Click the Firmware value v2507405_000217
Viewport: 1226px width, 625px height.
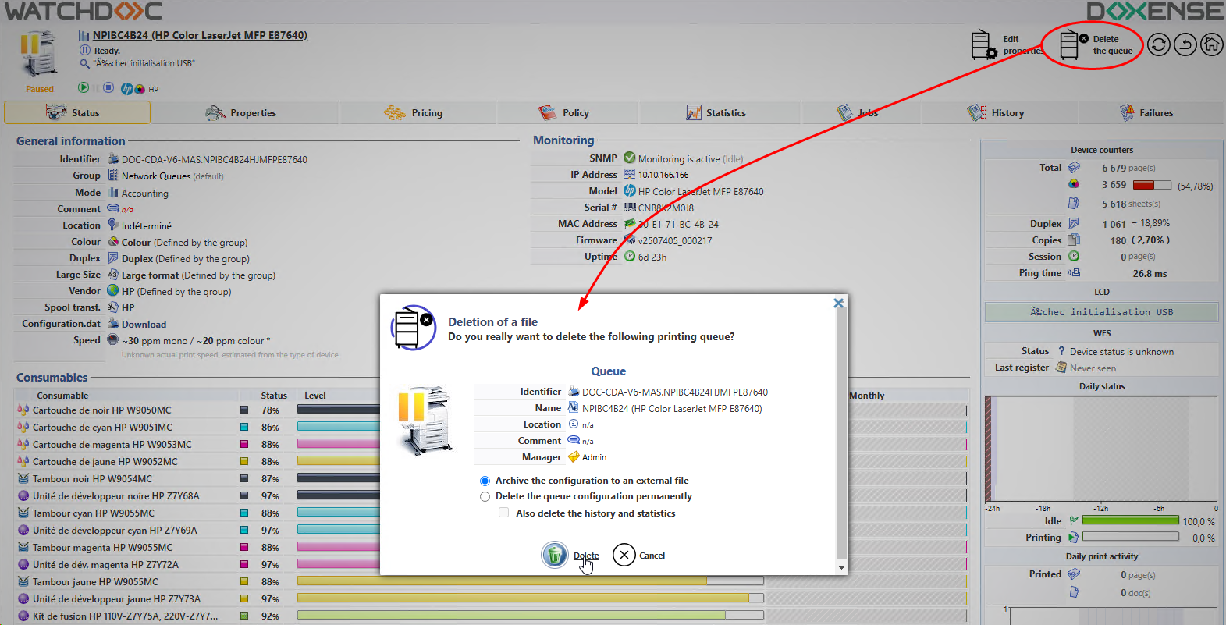coord(675,240)
